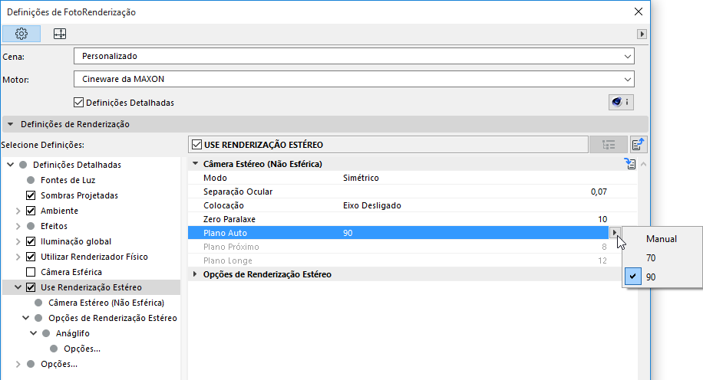This screenshot has width=703, height=380.
Task: Click the small transfer icon beside Câmera Estéreo header
Action: [x=630, y=164]
